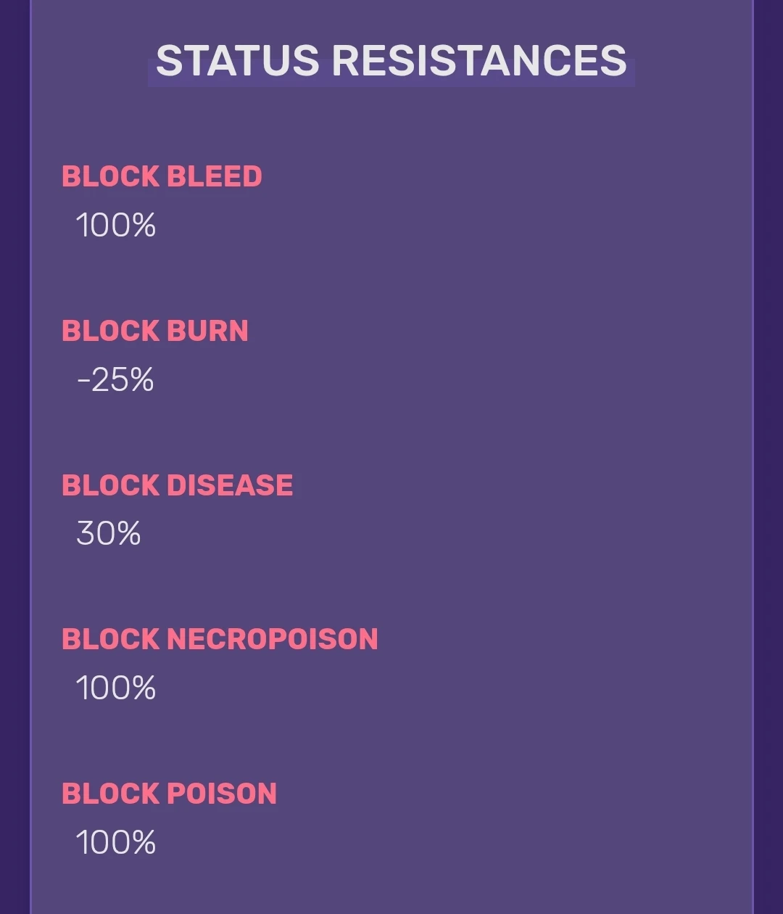
Task: Select the BLOCK DISEASE label
Action: (178, 485)
